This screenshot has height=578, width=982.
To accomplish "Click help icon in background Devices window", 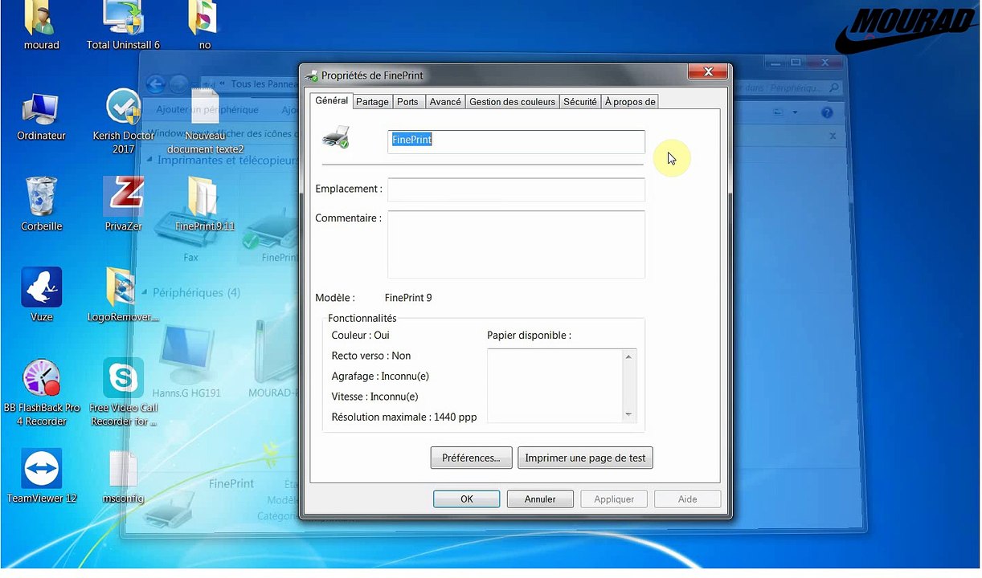I will [x=827, y=112].
